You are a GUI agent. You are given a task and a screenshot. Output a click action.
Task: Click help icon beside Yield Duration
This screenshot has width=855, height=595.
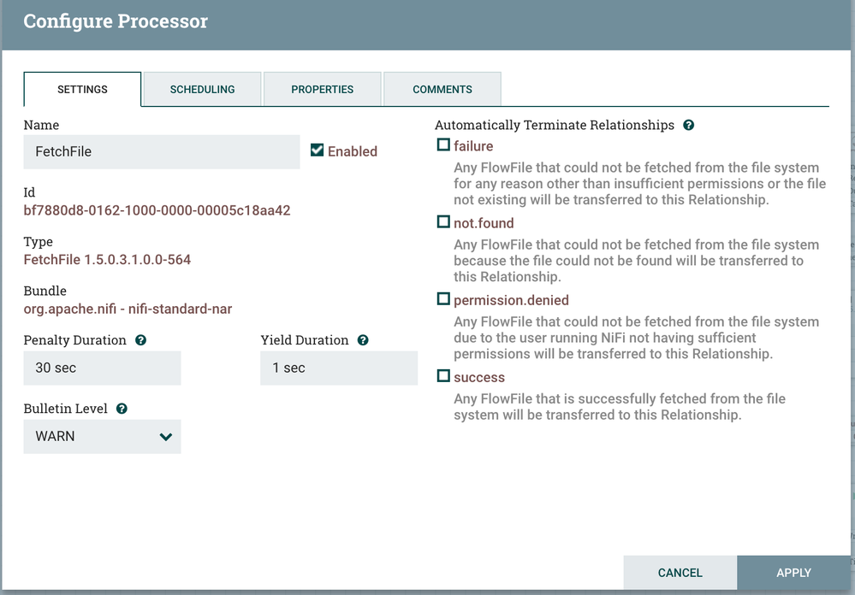tap(363, 340)
